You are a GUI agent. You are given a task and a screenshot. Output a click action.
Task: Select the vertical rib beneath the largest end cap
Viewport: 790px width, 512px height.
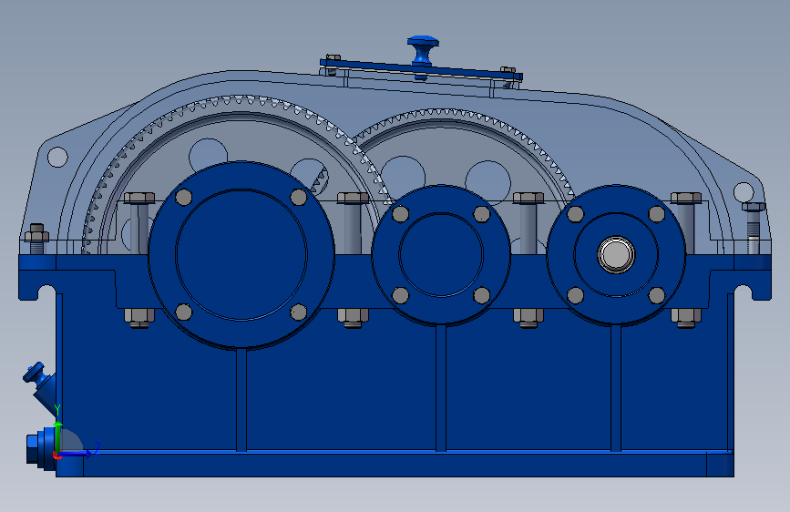(241, 399)
